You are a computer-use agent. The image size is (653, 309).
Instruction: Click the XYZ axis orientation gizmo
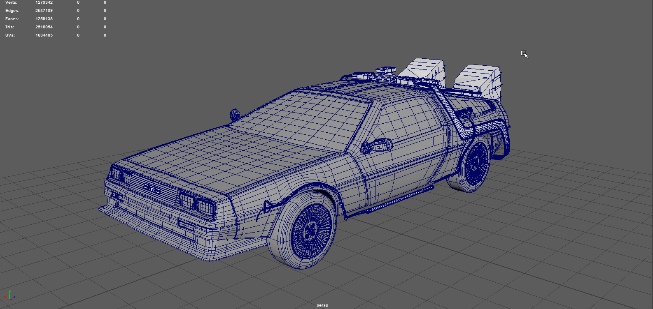point(9,295)
